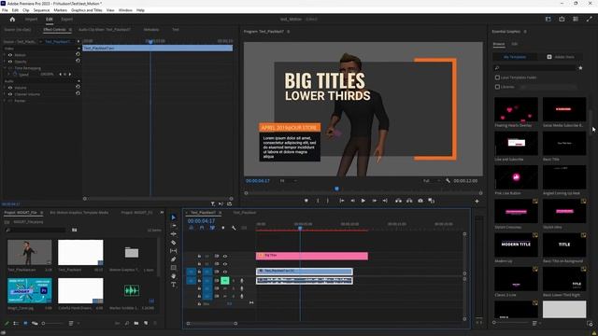Add marker in timeline header
The image size is (598, 336).
tap(223, 228)
